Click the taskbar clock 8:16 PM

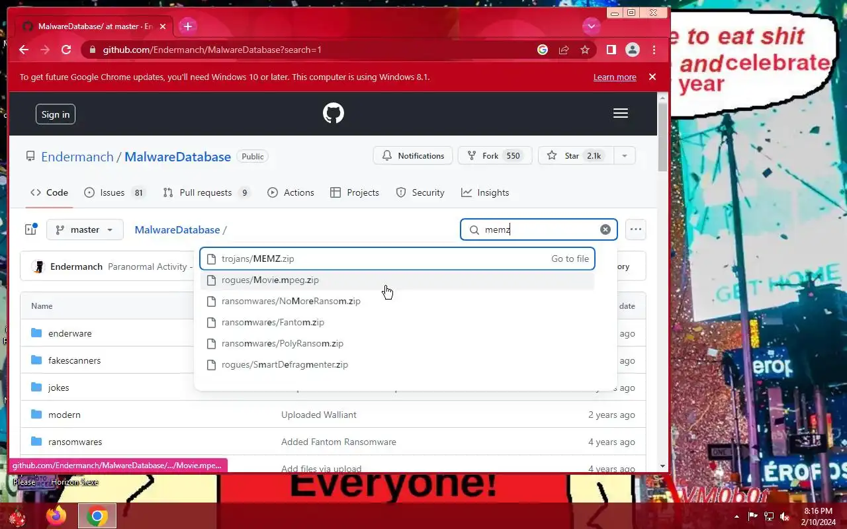pos(818,516)
